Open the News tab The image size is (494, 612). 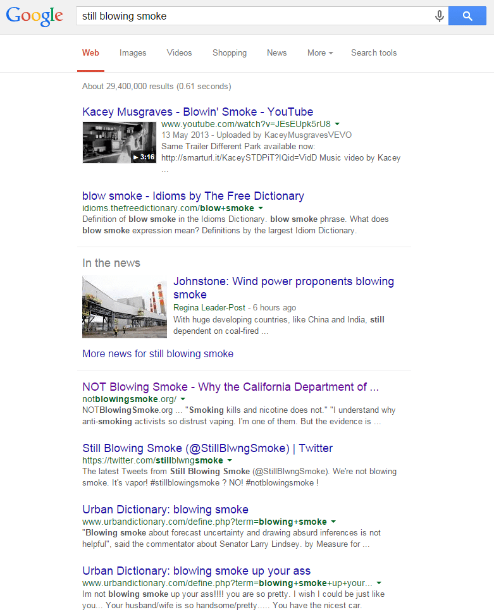[x=277, y=52]
